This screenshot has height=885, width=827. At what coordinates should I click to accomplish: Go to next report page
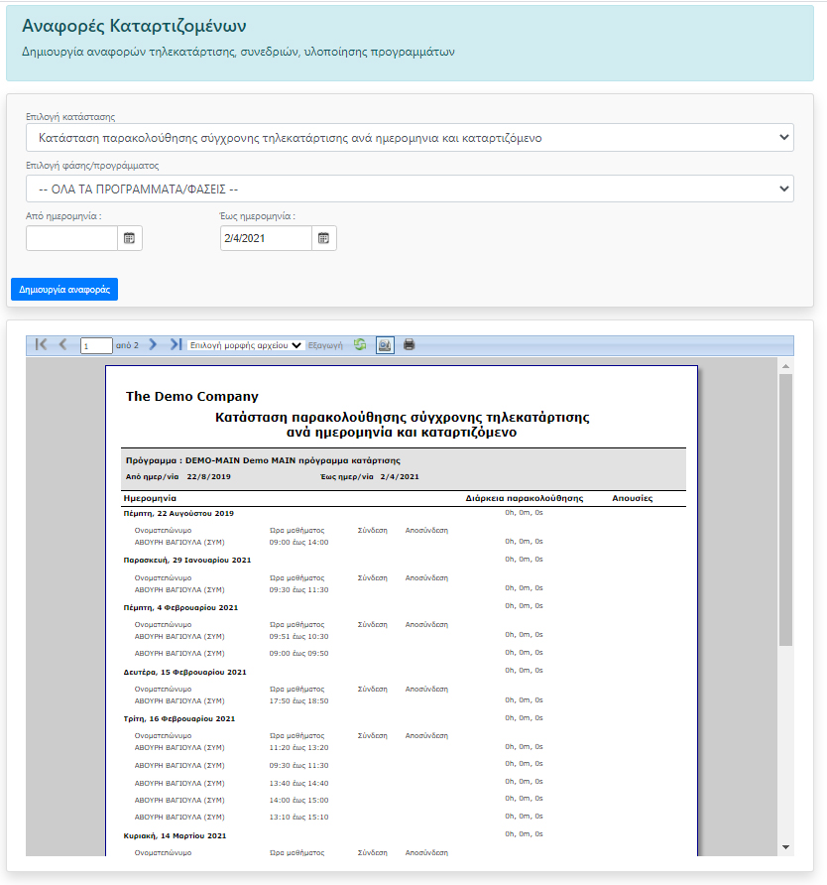(153, 345)
